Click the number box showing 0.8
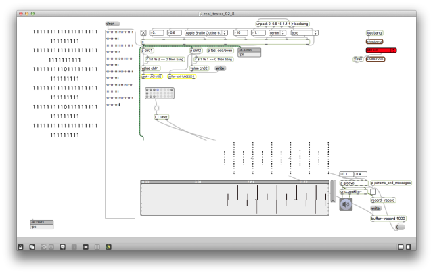 (x=175, y=33)
